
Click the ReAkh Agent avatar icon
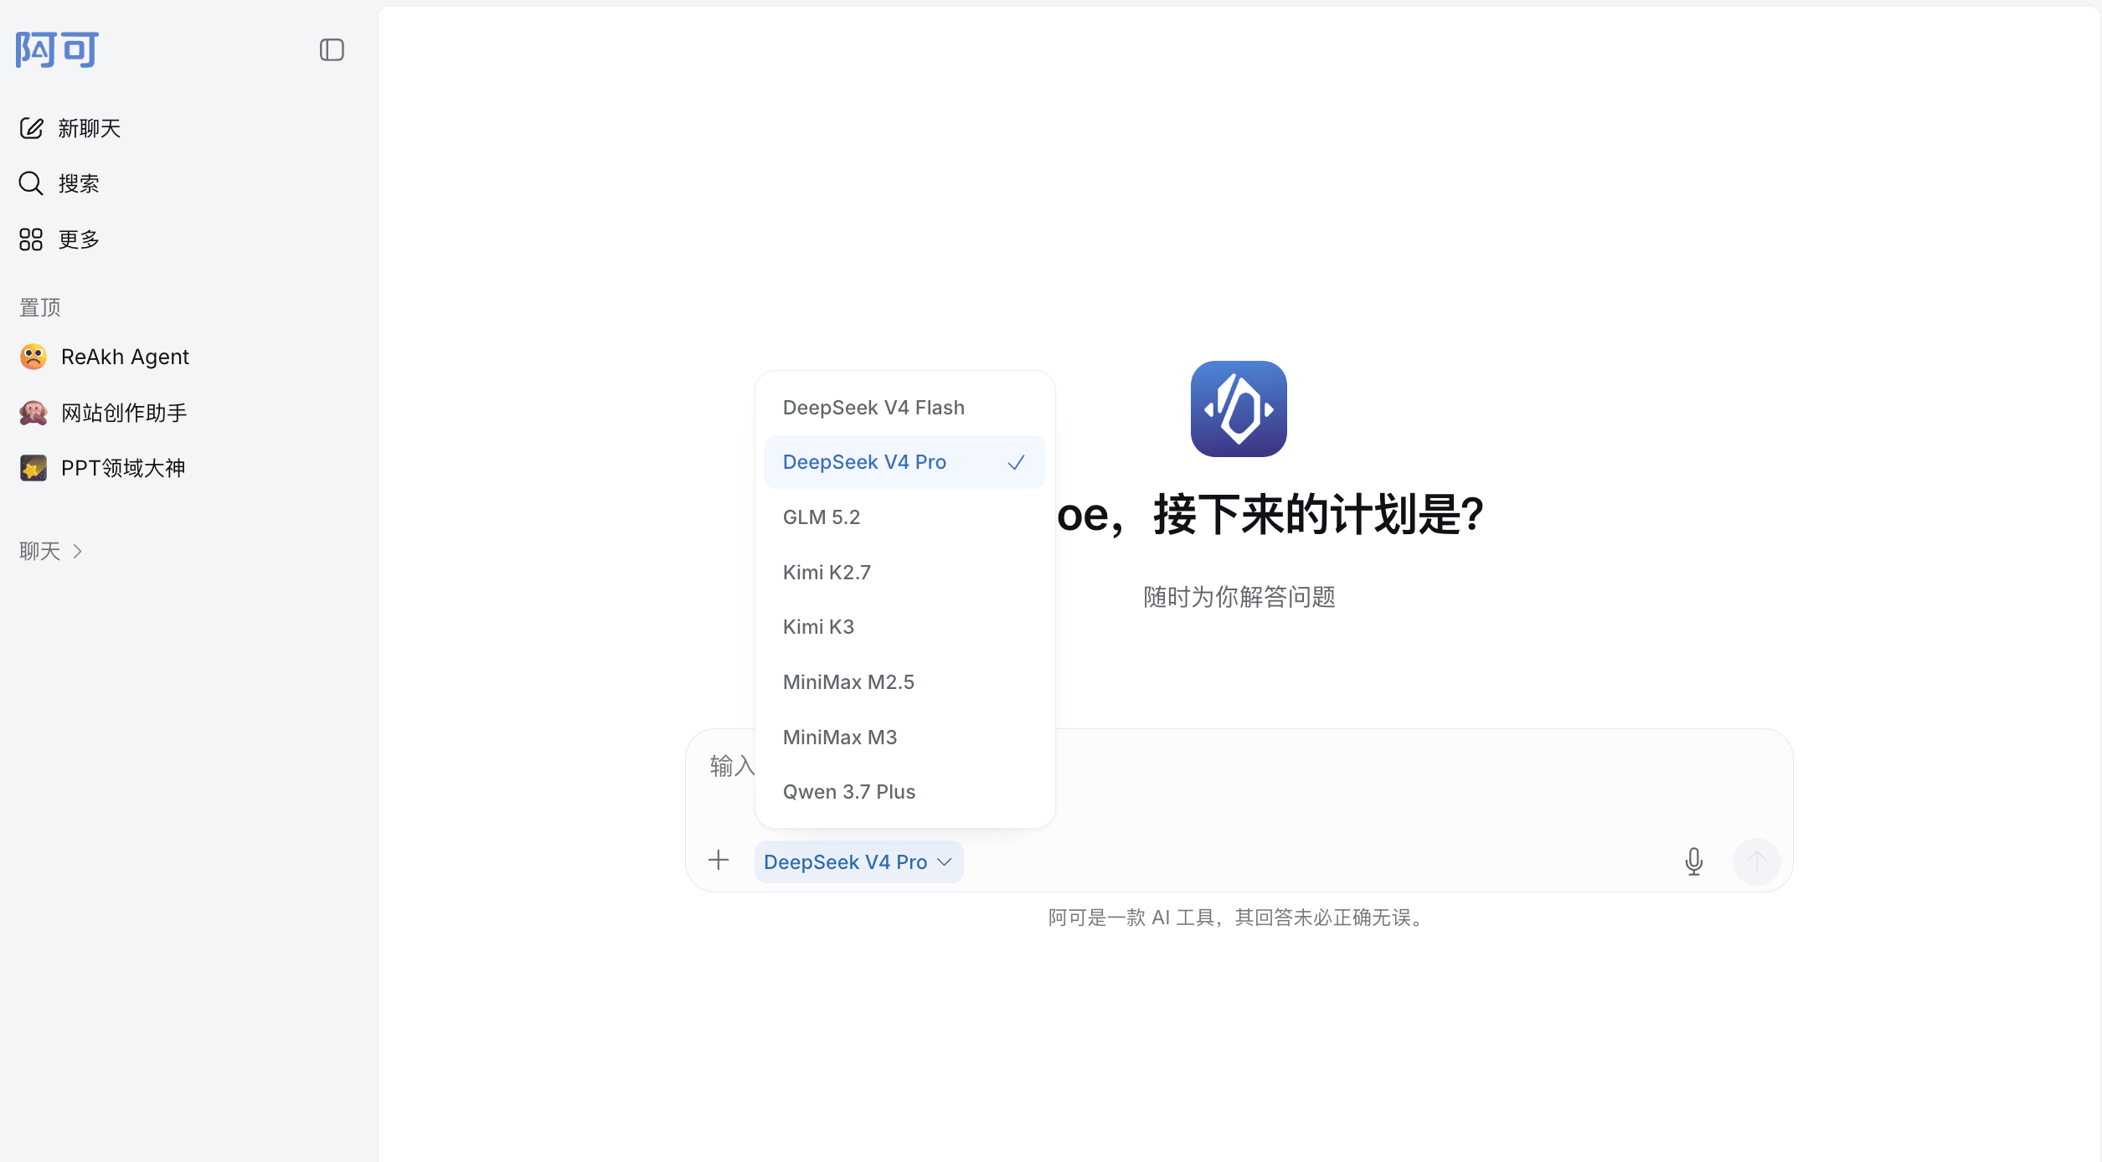point(33,357)
